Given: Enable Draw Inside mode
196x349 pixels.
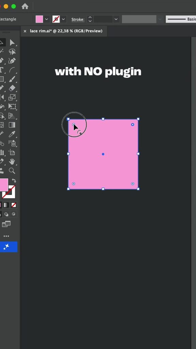Looking at the screenshot, I should (x=14, y=214).
